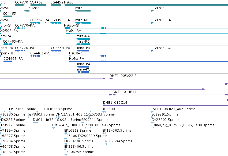Click the EK184563.5prime label

pos(117,131)
